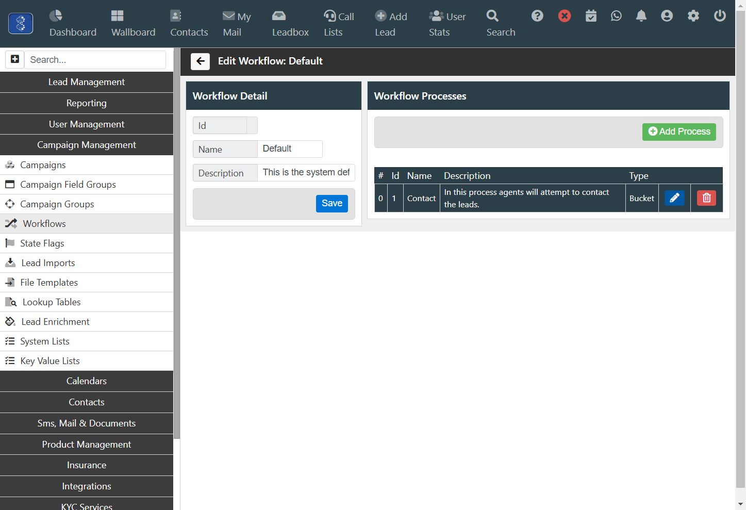This screenshot has width=746, height=510.
Task: Expand the Lead Management section
Action: [87, 82]
